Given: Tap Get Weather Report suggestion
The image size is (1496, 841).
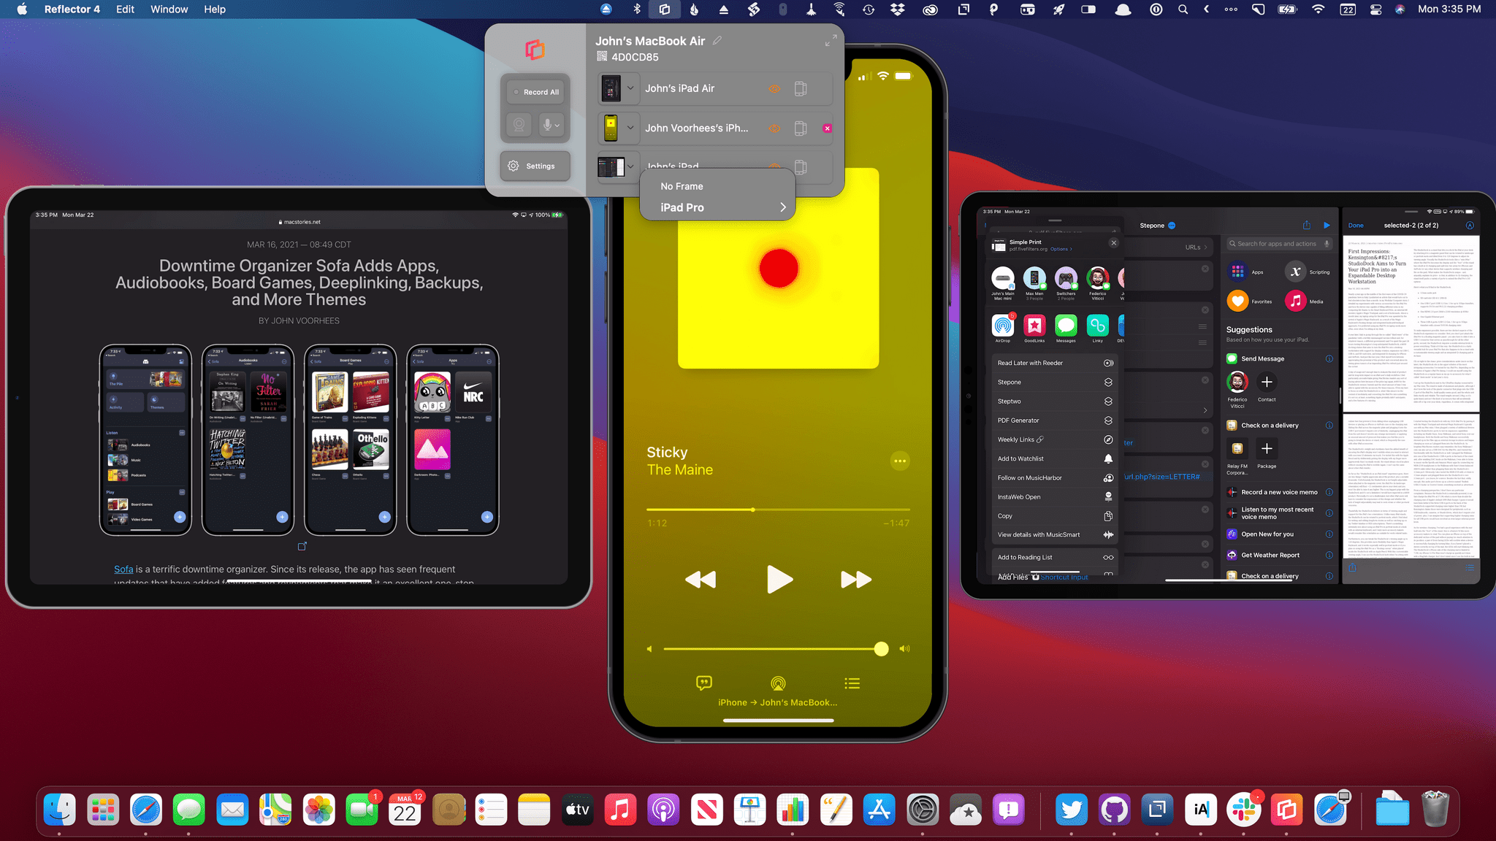Looking at the screenshot, I should click(1270, 555).
